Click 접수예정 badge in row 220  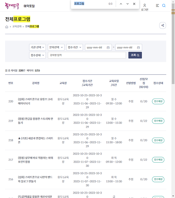pyautogui.click(x=158, y=101)
